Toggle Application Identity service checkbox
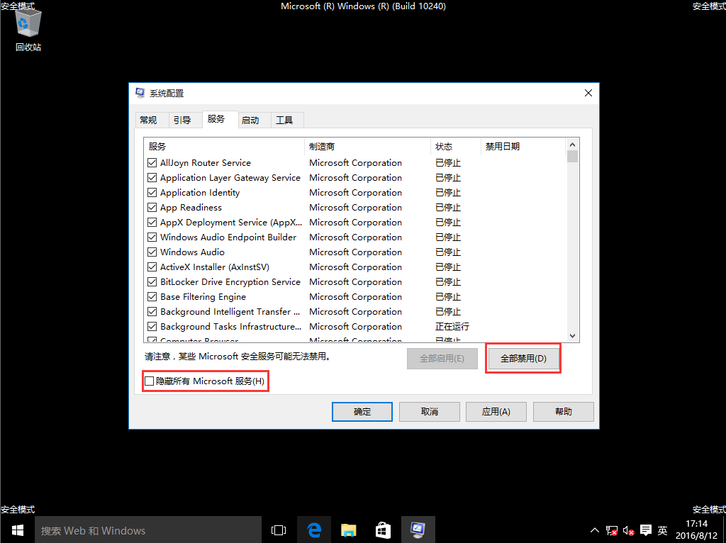Screen dimensions: 726x543 click(x=152, y=193)
